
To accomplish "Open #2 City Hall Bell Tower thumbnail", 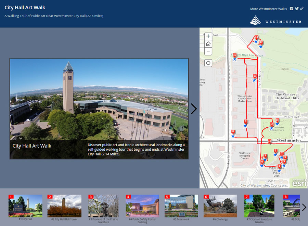I will tap(64, 206).
